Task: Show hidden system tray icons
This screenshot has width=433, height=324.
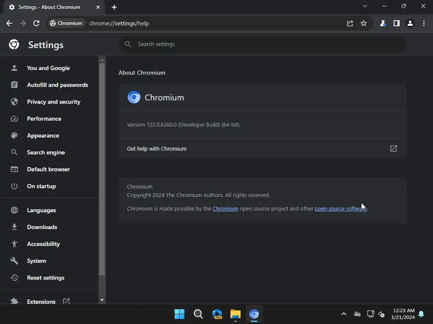Action: [344, 314]
